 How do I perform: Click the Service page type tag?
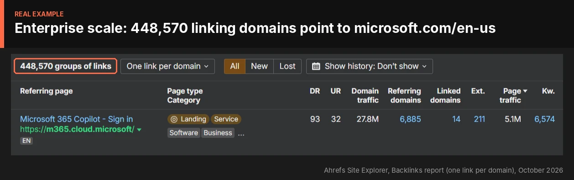tap(226, 119)
